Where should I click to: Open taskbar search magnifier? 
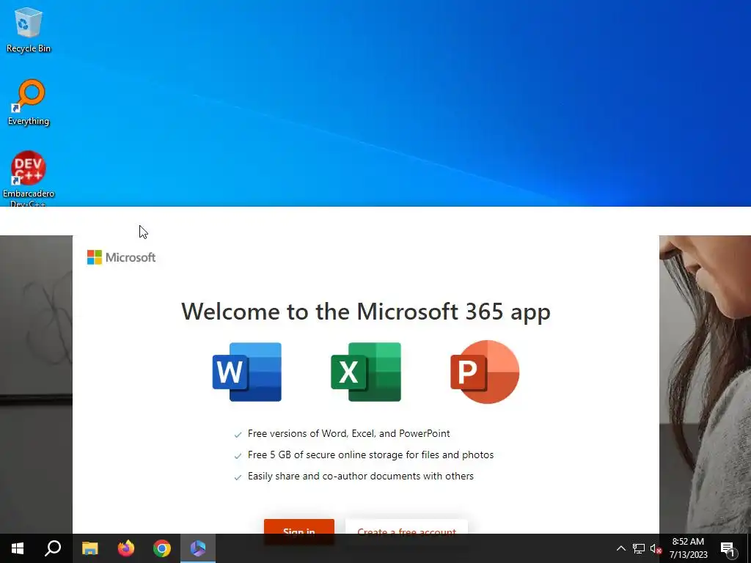[x=53, y=548]
